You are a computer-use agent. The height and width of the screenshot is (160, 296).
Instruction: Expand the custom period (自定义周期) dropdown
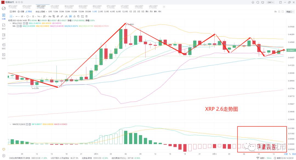click(x=41, y=12)
